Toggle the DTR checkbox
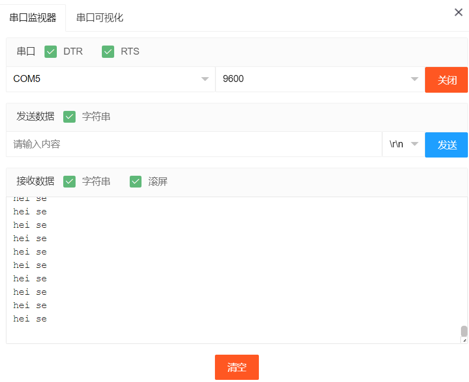Viewport: 469px width, 382px height. tap(51, 51)
